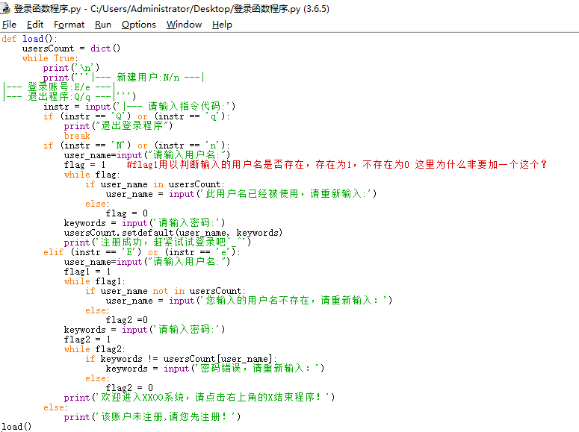579x432 pixels.
Task: Open the Run menu
Action: [x=103, y=25]
